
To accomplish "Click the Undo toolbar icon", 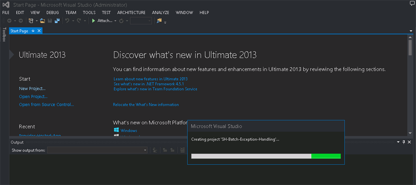I will (x=67, y=21).
